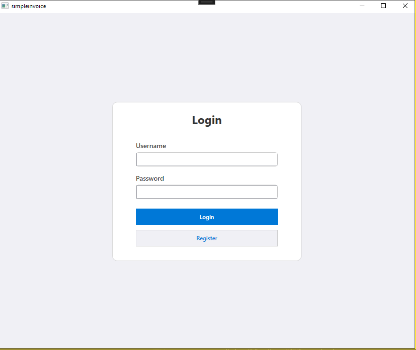The width and height of the screenshot is (416, 350).
Task: Click the Login button label text
Action: point(206,217)
